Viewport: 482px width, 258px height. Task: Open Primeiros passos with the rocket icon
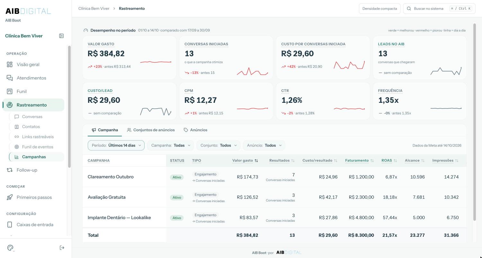click(x=33, y=197)
